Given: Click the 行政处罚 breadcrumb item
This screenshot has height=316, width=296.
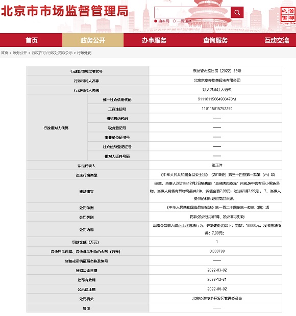Looking at the screenshot, I should (x=84, y=53).
